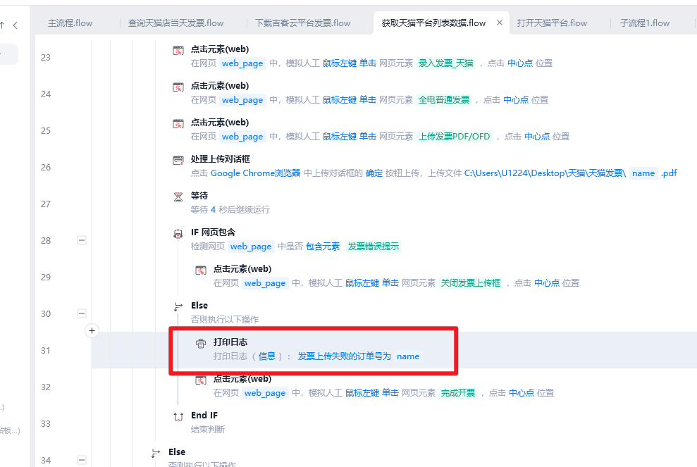Viewport: 697px width, 467px height.
Task: Click line number 33 in the gutter
Action: 46,423
